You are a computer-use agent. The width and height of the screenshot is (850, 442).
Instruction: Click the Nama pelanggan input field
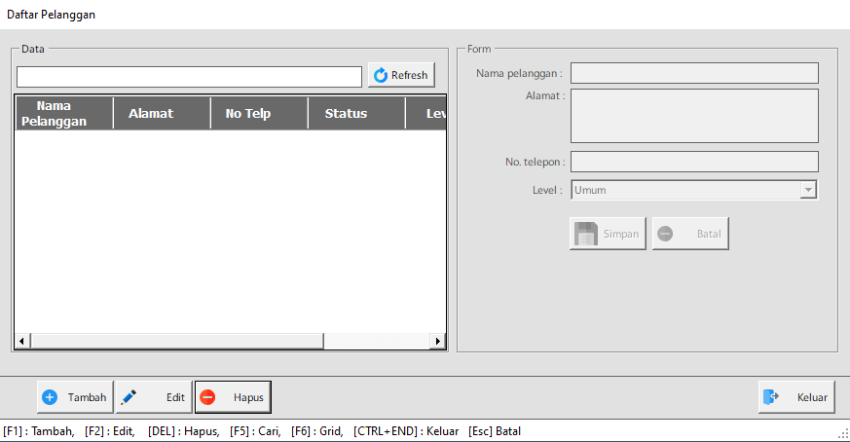(694, 73)
